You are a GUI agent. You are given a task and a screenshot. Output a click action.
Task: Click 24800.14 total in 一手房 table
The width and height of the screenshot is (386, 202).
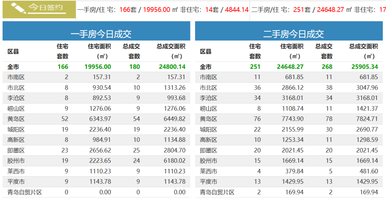tap(172, 67)
